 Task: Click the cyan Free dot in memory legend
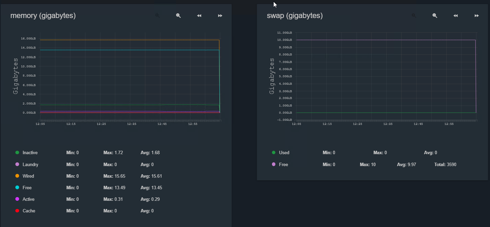coord(17,188)
